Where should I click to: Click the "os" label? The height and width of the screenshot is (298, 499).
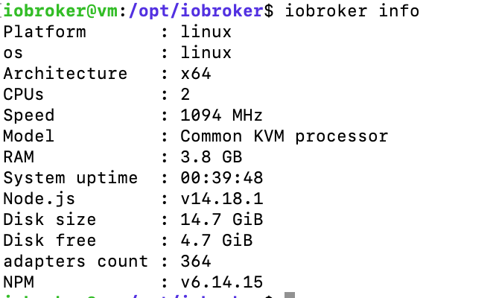coord(13,53)
